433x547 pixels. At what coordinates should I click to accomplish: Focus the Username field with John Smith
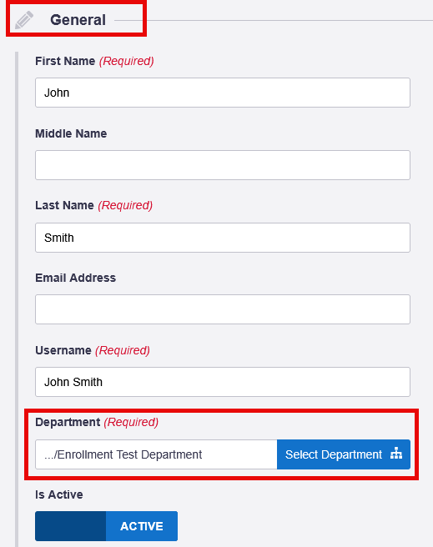tap(223, 382)
